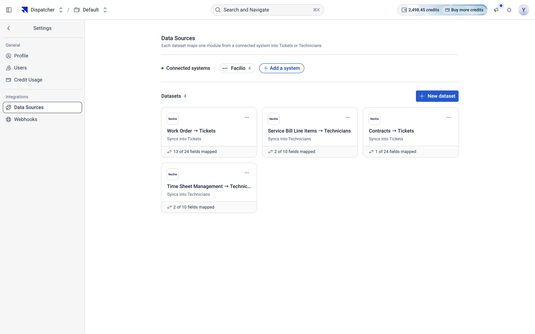Open Contracts card options menu

[x=448, y=117]
